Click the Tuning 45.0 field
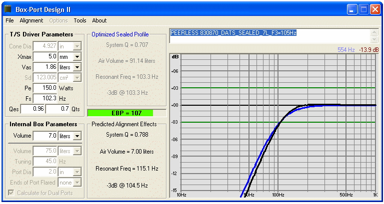The height and width of the screenshot is (204, 384). pyautogui.click(x=45, y=162)
